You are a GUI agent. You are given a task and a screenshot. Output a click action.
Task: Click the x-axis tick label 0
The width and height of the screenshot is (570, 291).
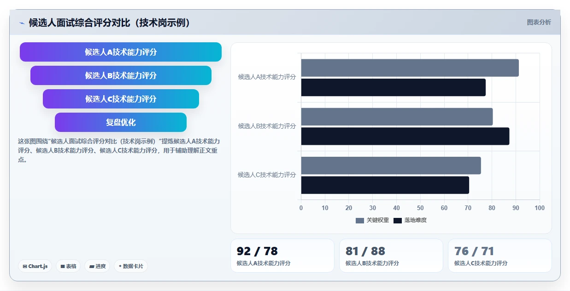tap(301, 208)
